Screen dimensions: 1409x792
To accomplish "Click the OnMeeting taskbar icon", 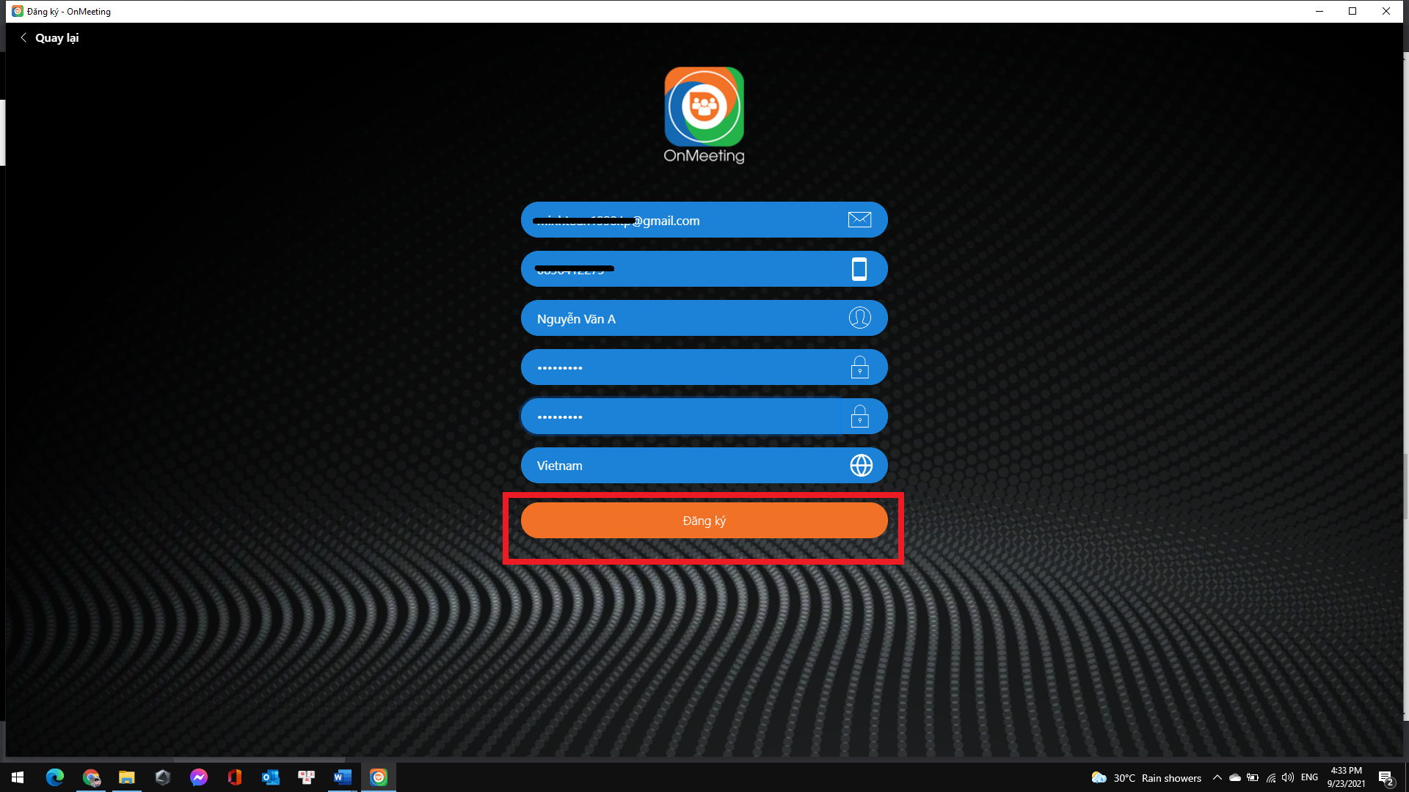I will pyautogui.click(x=379, y=777).
